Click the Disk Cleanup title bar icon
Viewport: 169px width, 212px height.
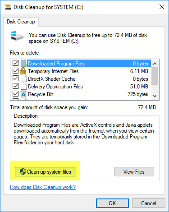[8, 7]
